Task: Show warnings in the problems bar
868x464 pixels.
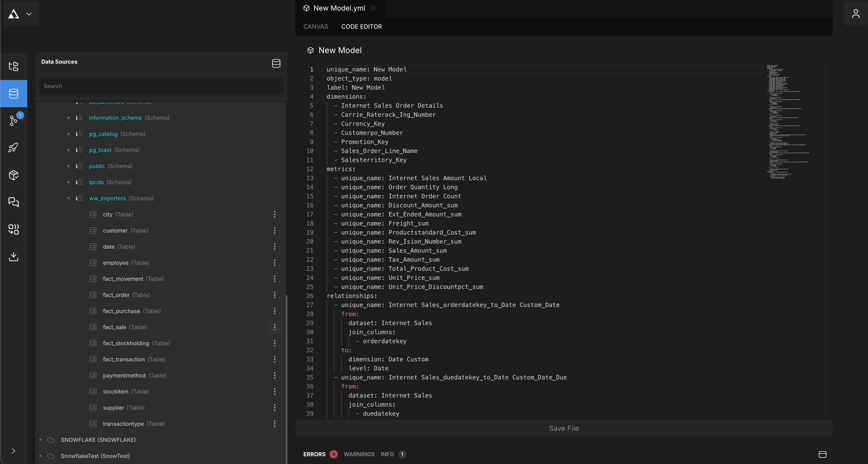Action: (x=359, y=454)
